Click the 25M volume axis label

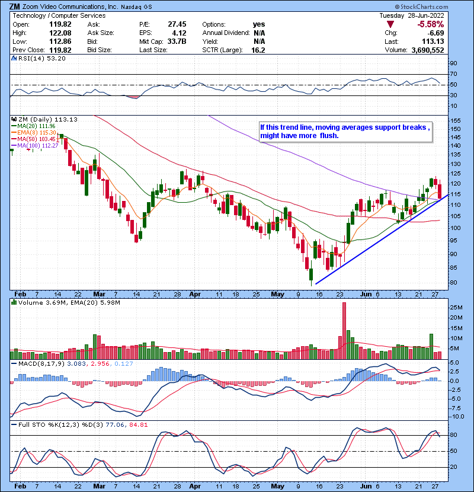click(456, 308)
